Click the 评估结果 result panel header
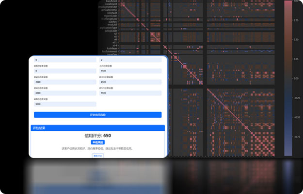 [97, 128]
